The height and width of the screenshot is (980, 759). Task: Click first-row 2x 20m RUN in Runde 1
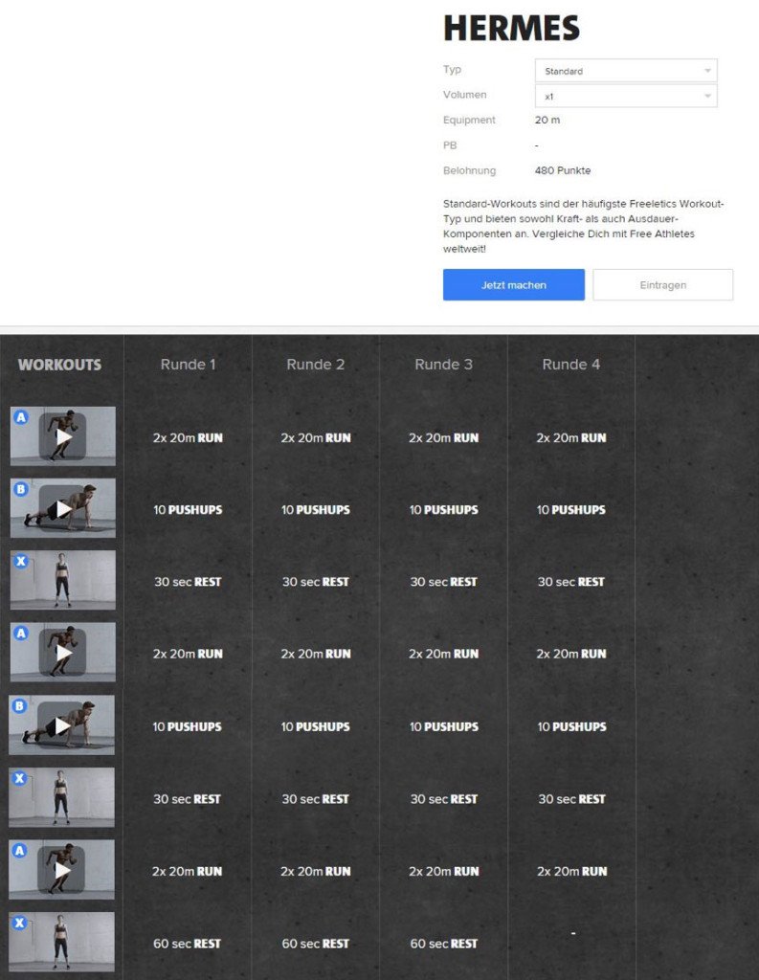(188, 438)
